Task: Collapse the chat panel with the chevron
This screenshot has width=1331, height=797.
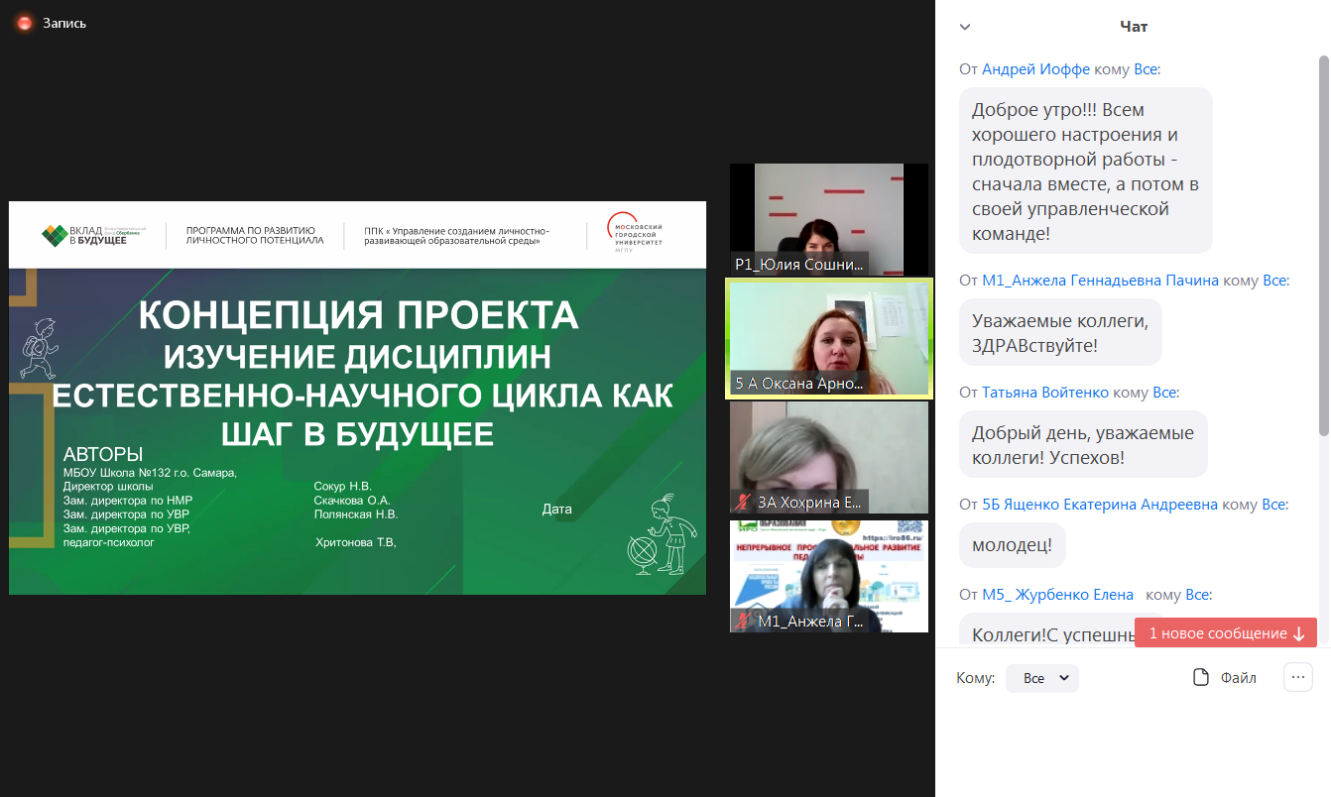Action: coord(965,27)
